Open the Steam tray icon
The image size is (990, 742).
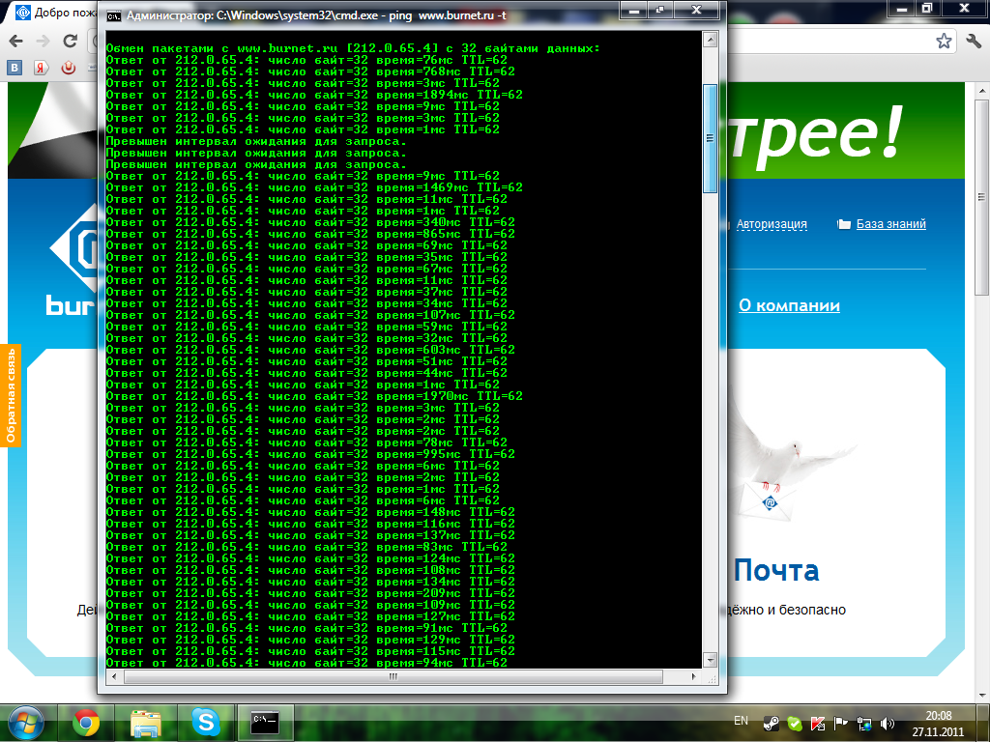point(771,723)
